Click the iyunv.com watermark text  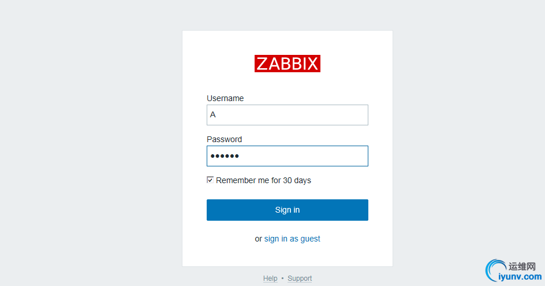point(524,277)
